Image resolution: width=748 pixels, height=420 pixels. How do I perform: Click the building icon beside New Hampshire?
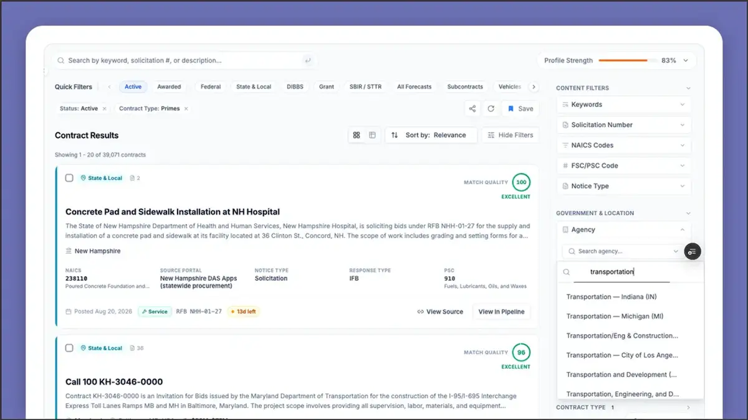[69, 251]
